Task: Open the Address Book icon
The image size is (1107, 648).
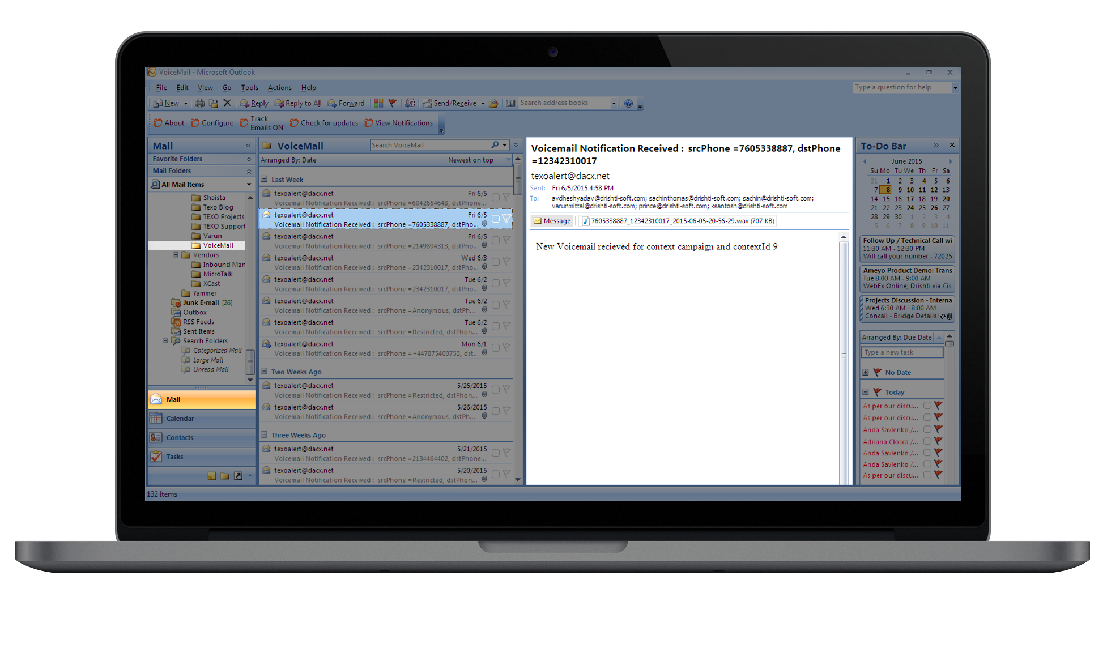Action: click(510, 103)
